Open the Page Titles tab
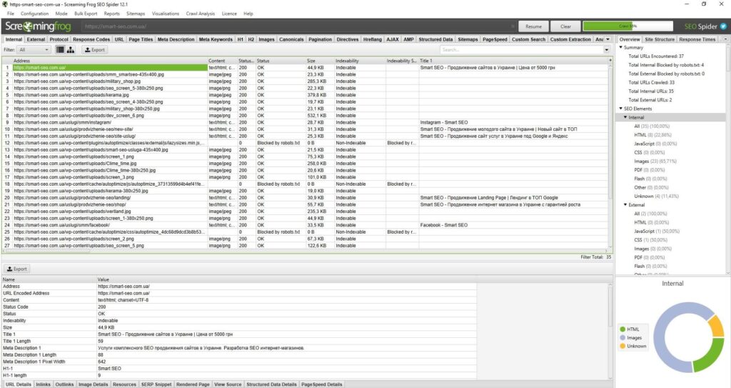 pyautogui.click(x=141, y=39)
